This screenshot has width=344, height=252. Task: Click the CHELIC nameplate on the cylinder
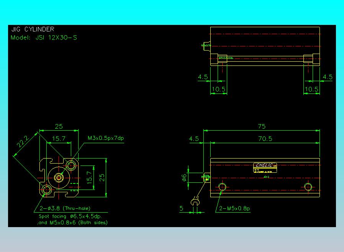[265, 168]
